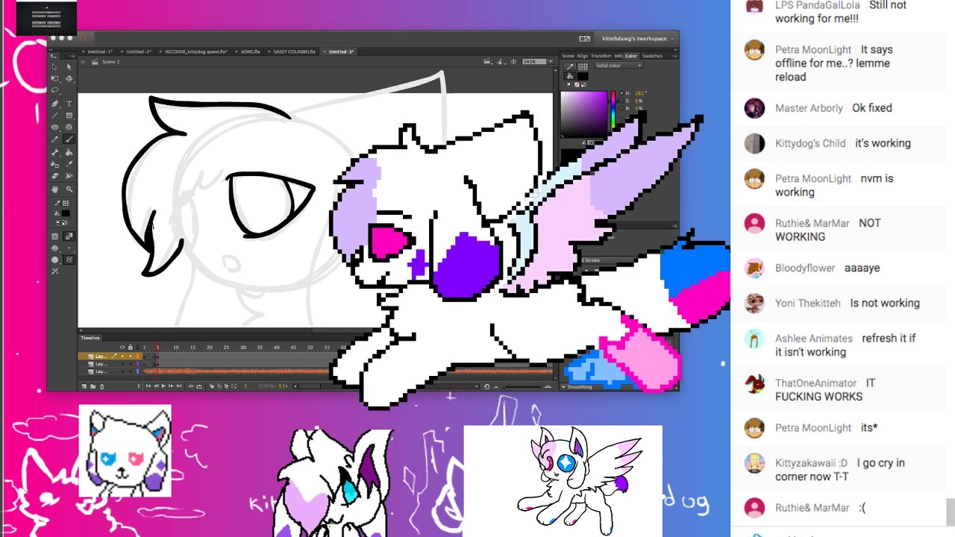Image resolution: width=955 pixels, height=537 pixels.
Task: Step forward one frame in timeline
Action: click(x=171, y=386)
